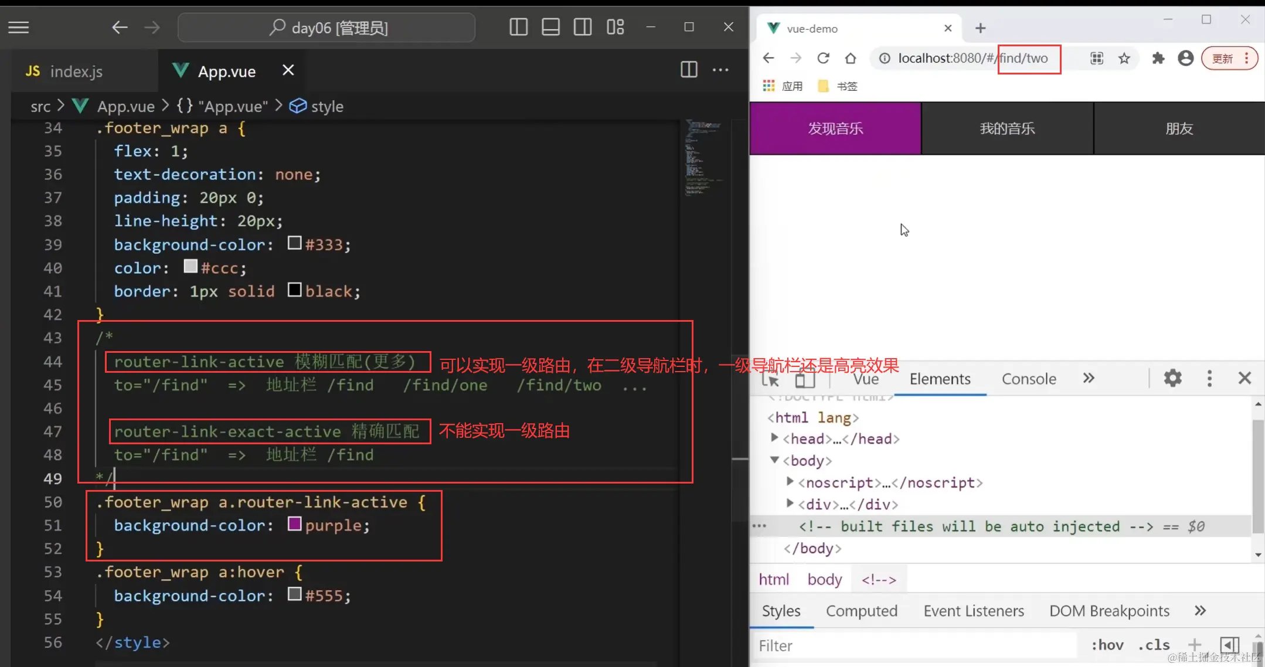This screenshot has height=667, width=1265.
Task: Collapse the body element node
Action: 774,460
